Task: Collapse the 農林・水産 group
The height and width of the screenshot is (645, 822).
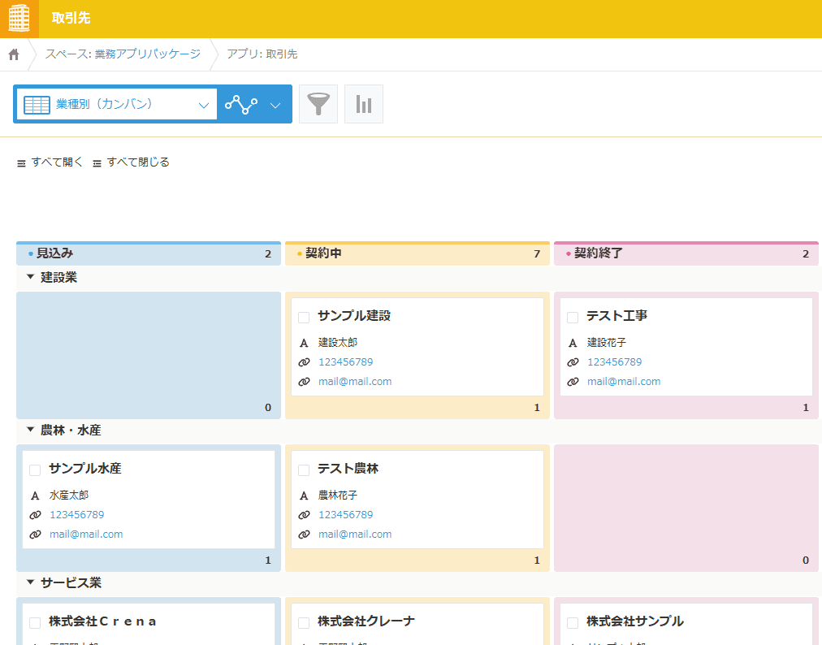Action: [x=30, y=430]
